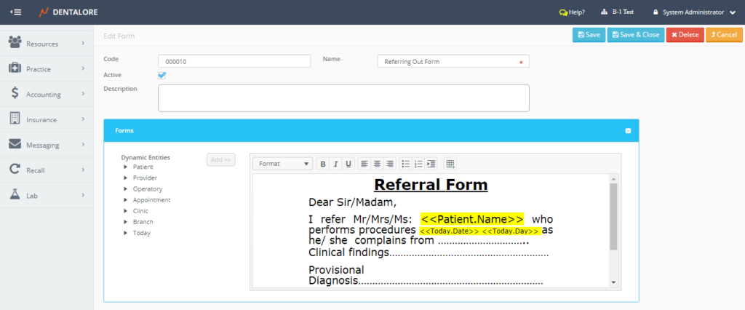Viewport: 745px width, 310px height.
Task: Toggle bold formatting in the editor
Action: coord(323,164)
